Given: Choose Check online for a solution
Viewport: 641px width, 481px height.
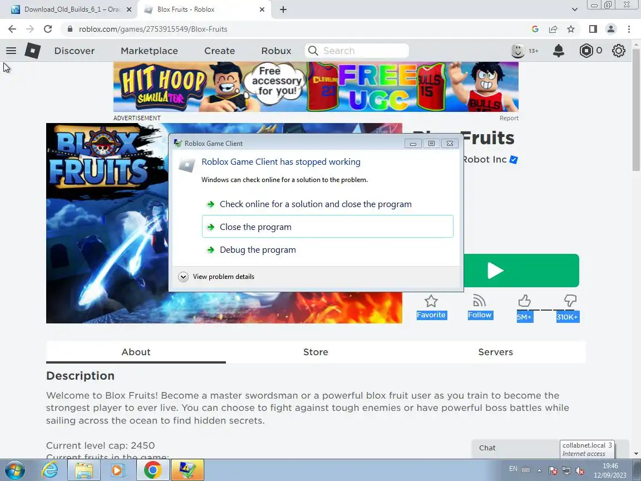Looking at the screenshot, I should [327, 204].
